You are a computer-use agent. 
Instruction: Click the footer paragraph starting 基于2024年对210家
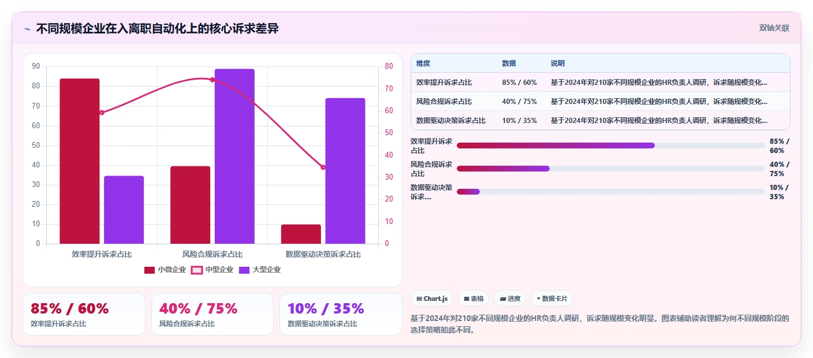[599, 325]
